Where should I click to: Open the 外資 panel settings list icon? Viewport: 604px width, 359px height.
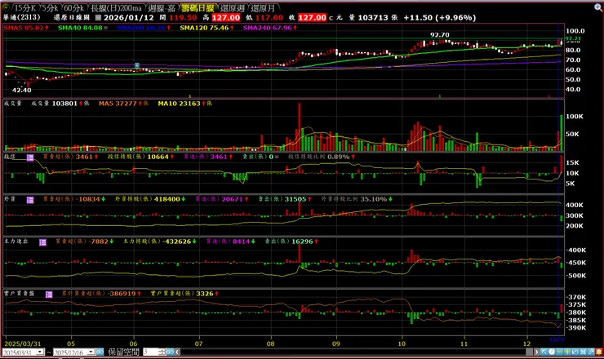[30, 200]
